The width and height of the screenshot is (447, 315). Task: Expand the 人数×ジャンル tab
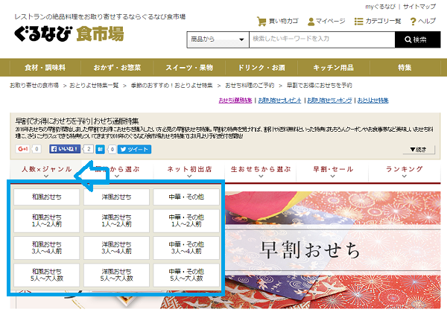[46, 171]
